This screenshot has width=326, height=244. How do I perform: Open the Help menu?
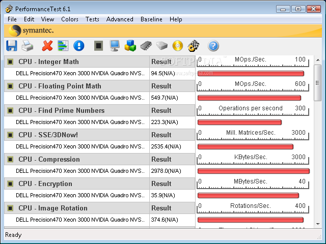click(x=176, y=19)
